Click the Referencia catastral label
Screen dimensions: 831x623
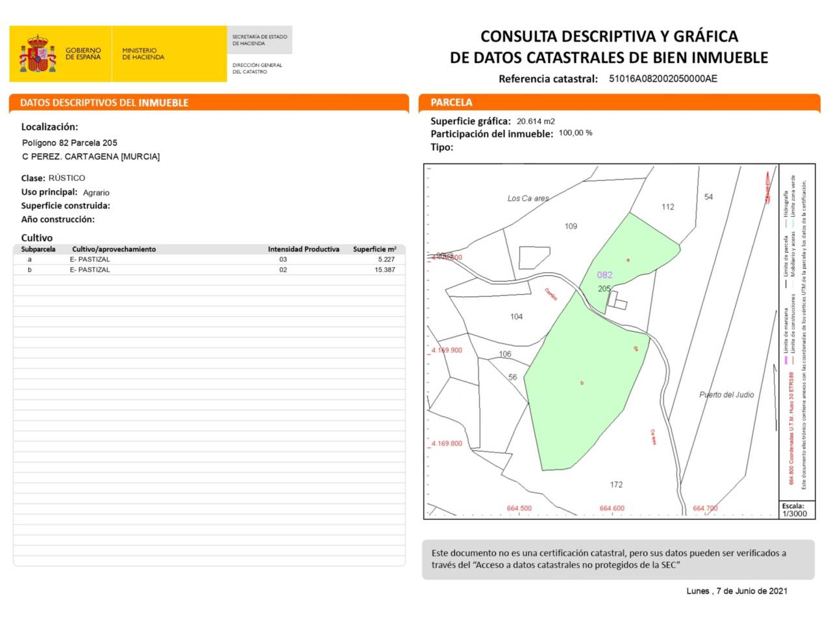pos(548,79)
